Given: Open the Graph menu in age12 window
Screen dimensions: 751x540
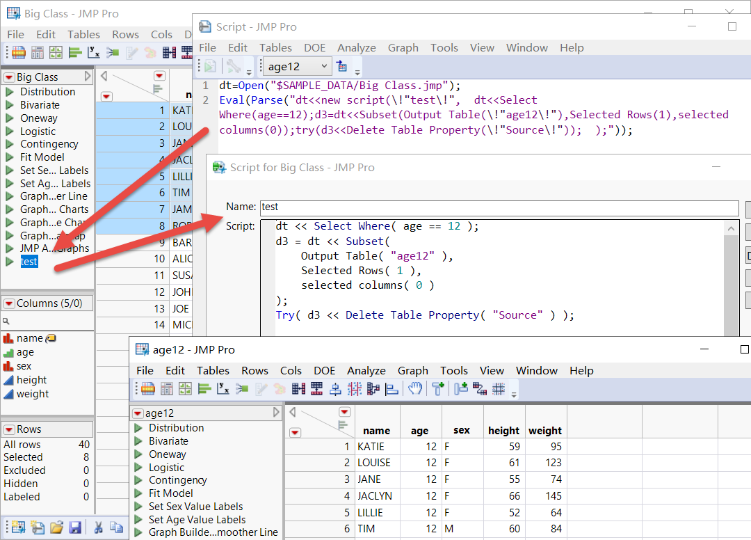Looking at the screenshot, I should pos(412,371).
